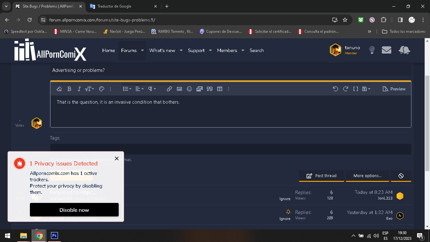Insert a link using the chain icon
The height and width of the screenshot is (242, 430).
coord(169,89)
